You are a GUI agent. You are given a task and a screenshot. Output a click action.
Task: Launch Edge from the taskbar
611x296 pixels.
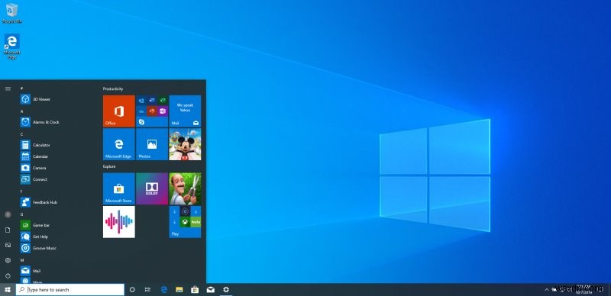[x=164, y=289]
